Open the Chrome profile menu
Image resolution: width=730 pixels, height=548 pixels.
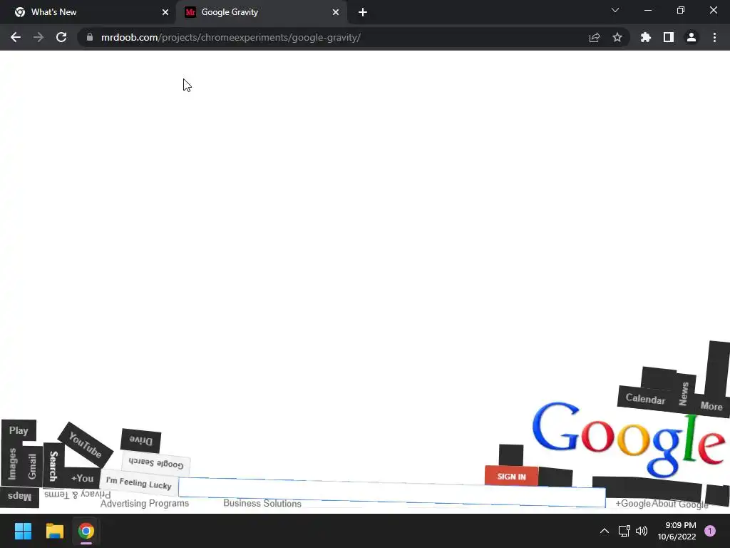pos(691,37)
